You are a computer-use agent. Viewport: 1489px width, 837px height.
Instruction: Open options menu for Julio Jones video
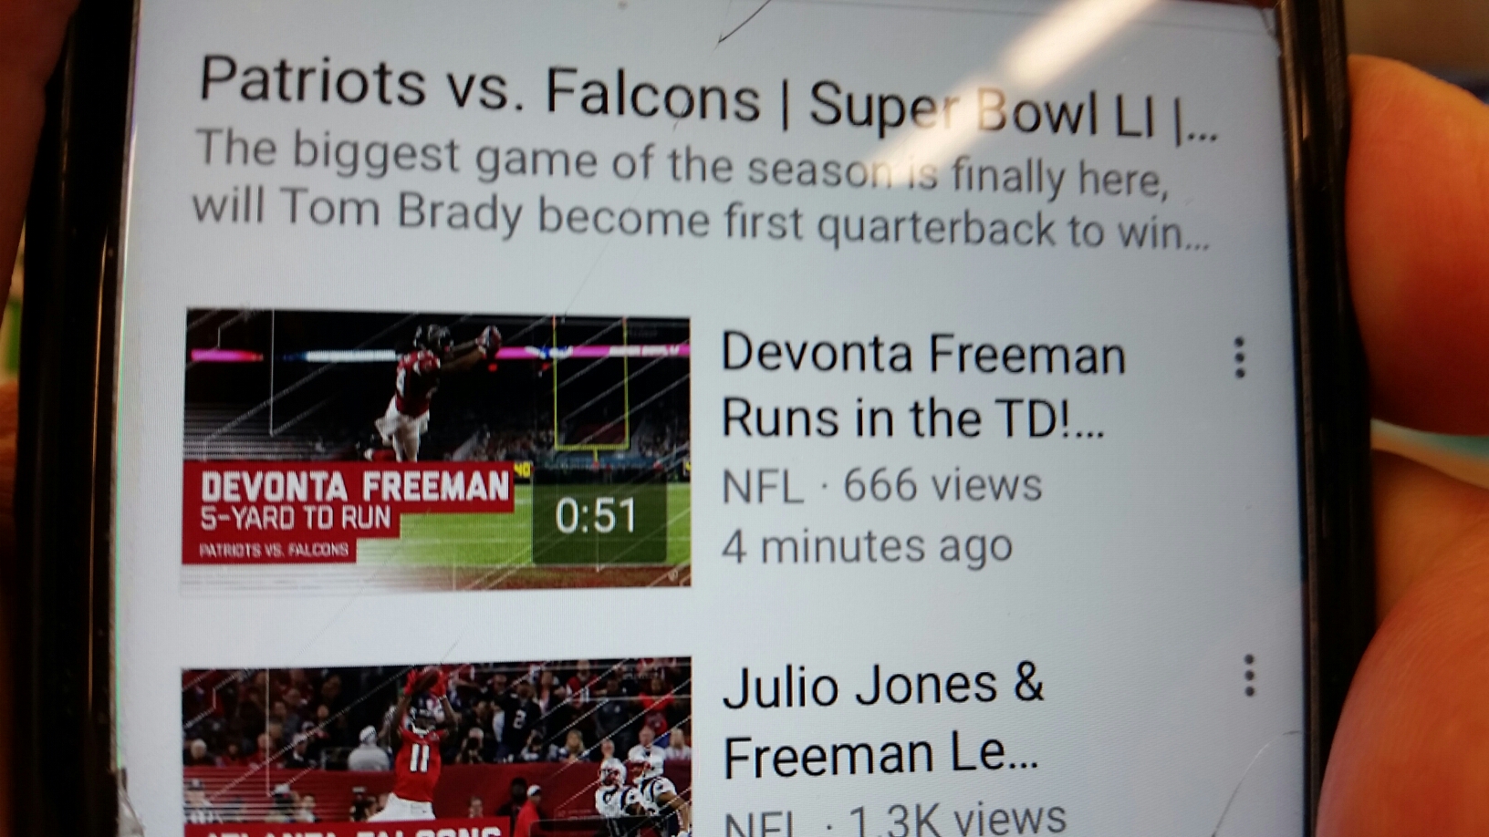(1249, 676)
